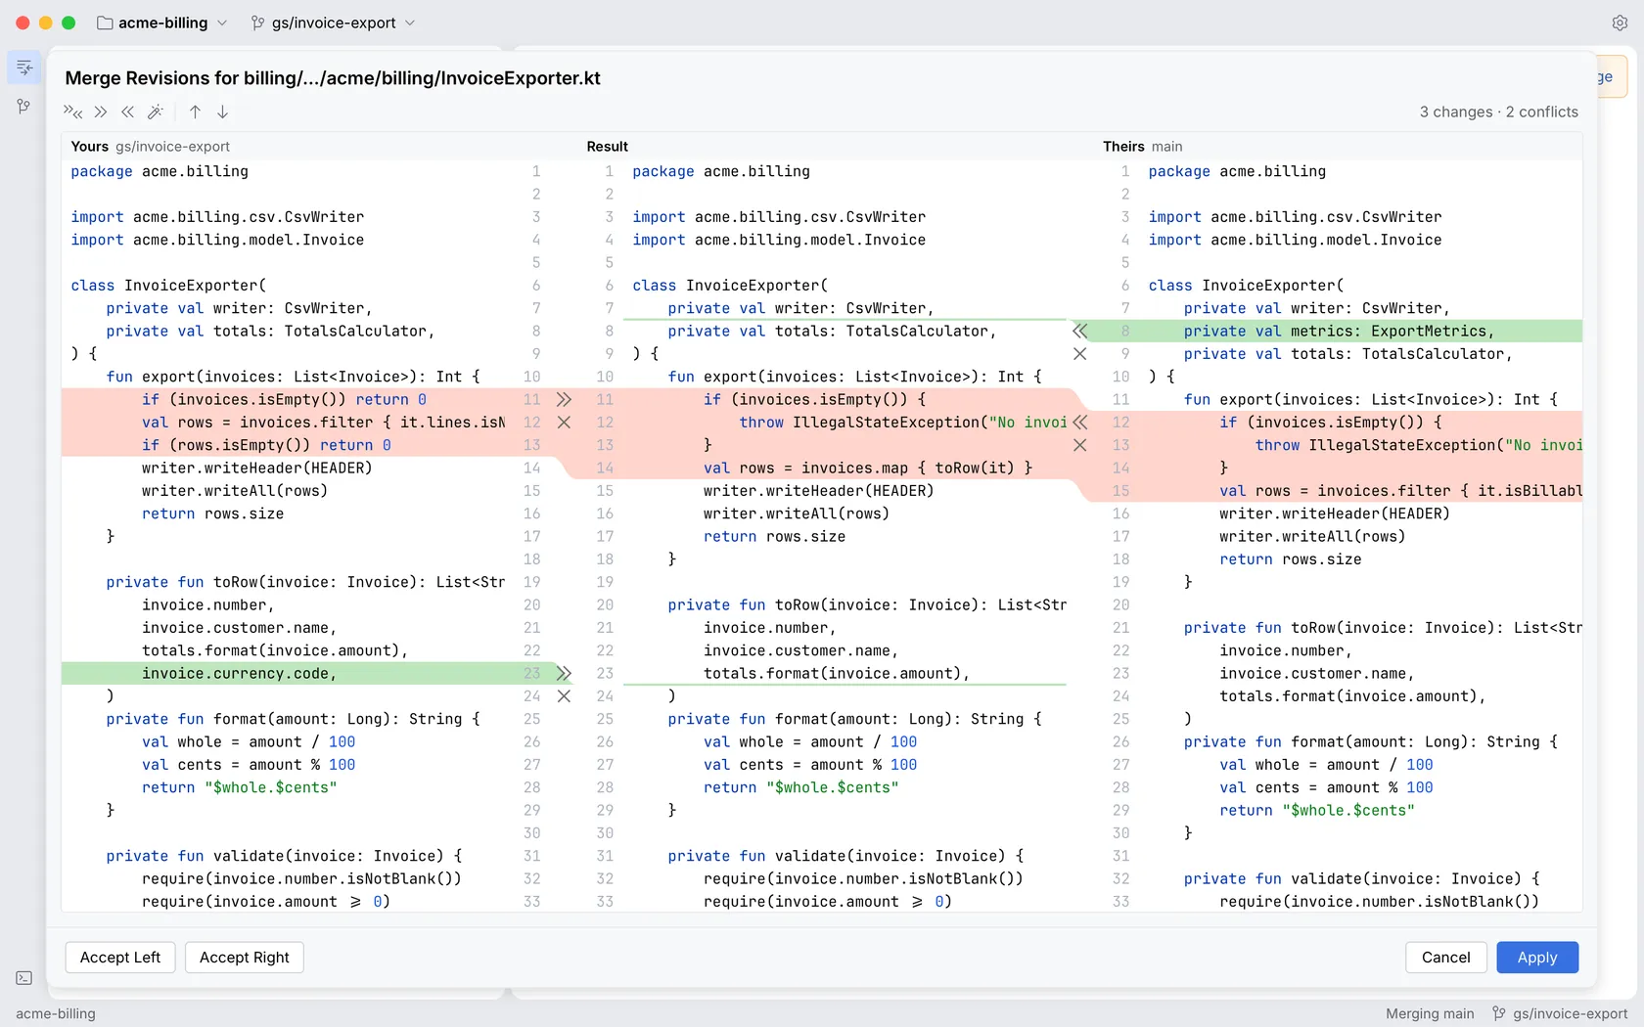Cancel the merge dialog
The height and width of the screenshot is (1027, 1644).
1445,958
